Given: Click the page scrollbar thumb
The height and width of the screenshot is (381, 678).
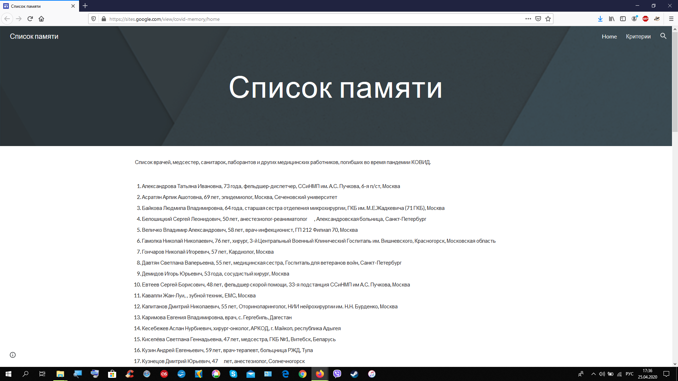Looking at the screenshot, I should pos(675,82).
